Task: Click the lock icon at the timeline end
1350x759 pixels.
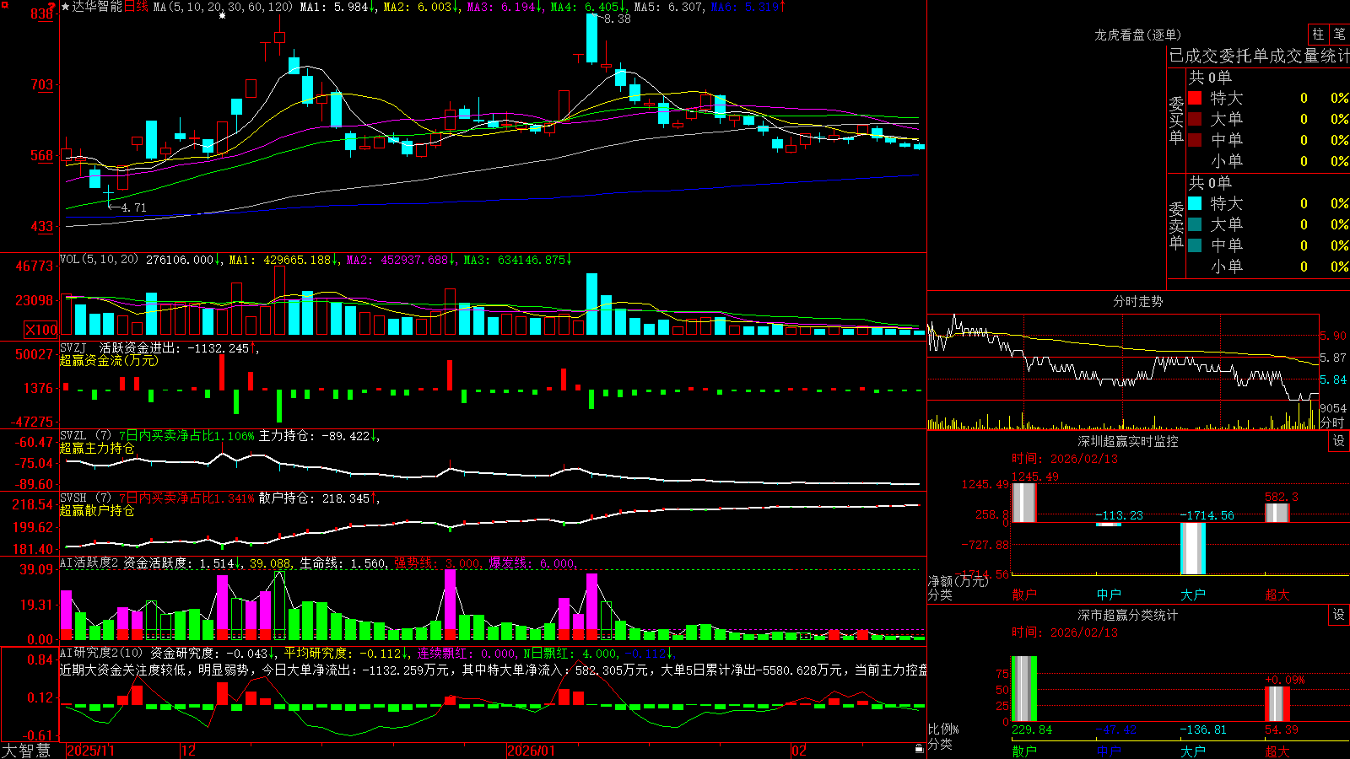Action: pos(920,749)
